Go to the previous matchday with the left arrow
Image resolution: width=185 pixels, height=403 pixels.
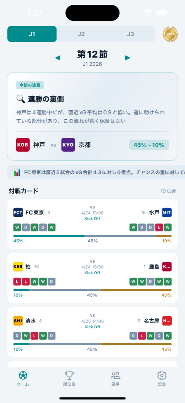[x=58, y=58]
